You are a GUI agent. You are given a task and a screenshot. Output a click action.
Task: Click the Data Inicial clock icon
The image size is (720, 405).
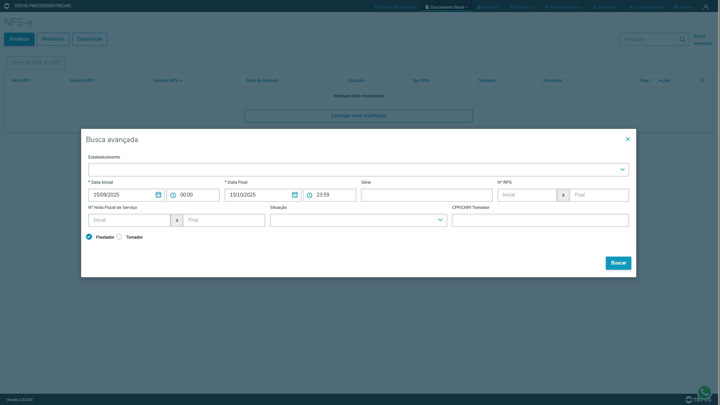pos(173,195)
